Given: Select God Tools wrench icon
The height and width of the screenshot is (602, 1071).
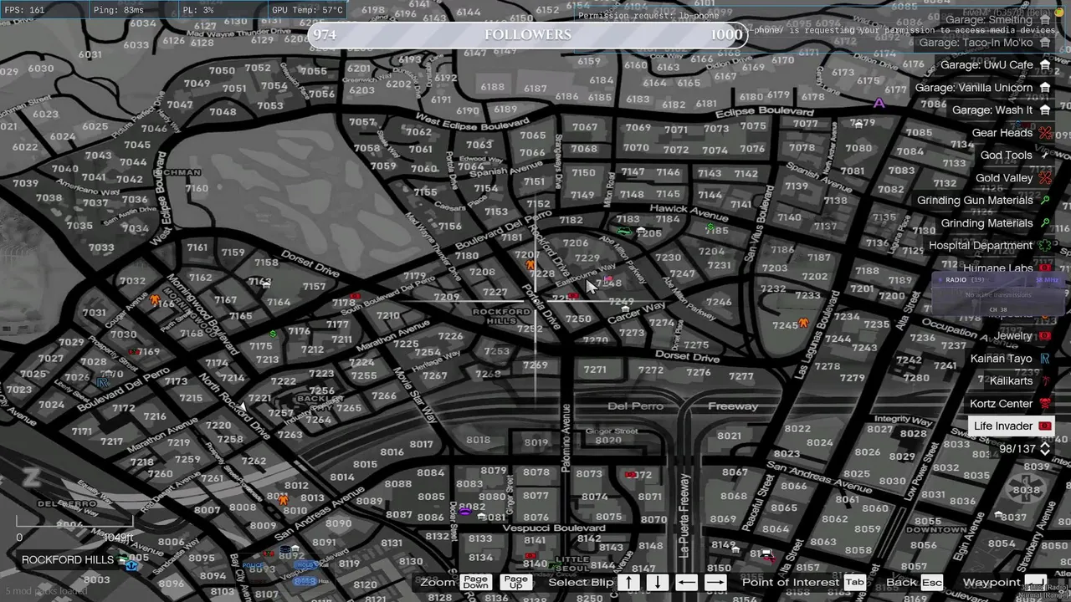Looking at the screenshot, I should click(x=1045, y=155).
